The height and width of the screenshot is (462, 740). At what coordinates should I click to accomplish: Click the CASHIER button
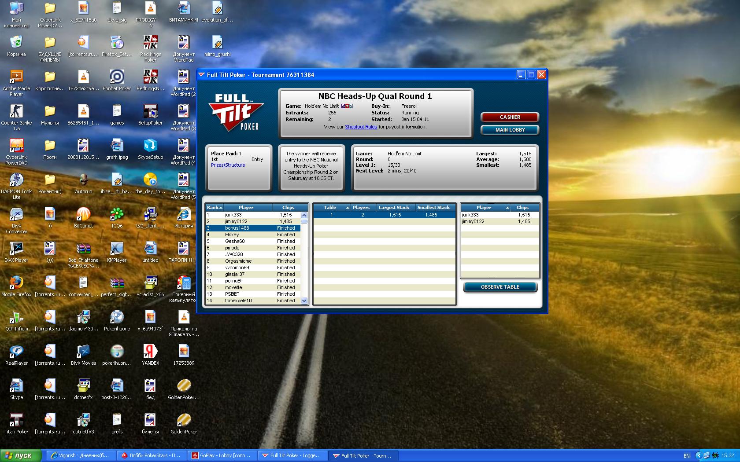(510, 117)
